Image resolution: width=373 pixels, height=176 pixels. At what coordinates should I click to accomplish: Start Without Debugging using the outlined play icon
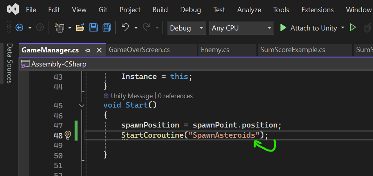click(x=353, y=28)
